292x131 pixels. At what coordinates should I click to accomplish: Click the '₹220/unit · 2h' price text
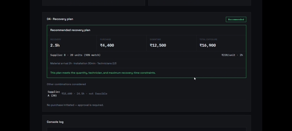(232, 55)
